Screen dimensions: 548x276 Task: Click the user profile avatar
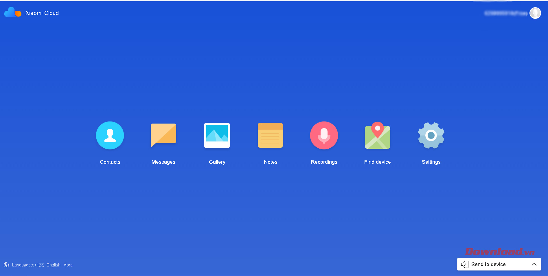pos(535,13)
